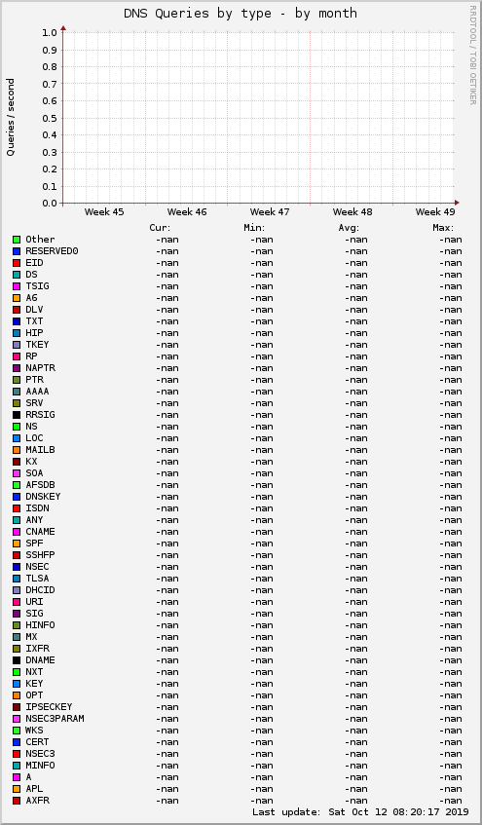Screen dimensions: 482x825
Task: Select the NAPTR legend entry
Action: click(40, 368)
